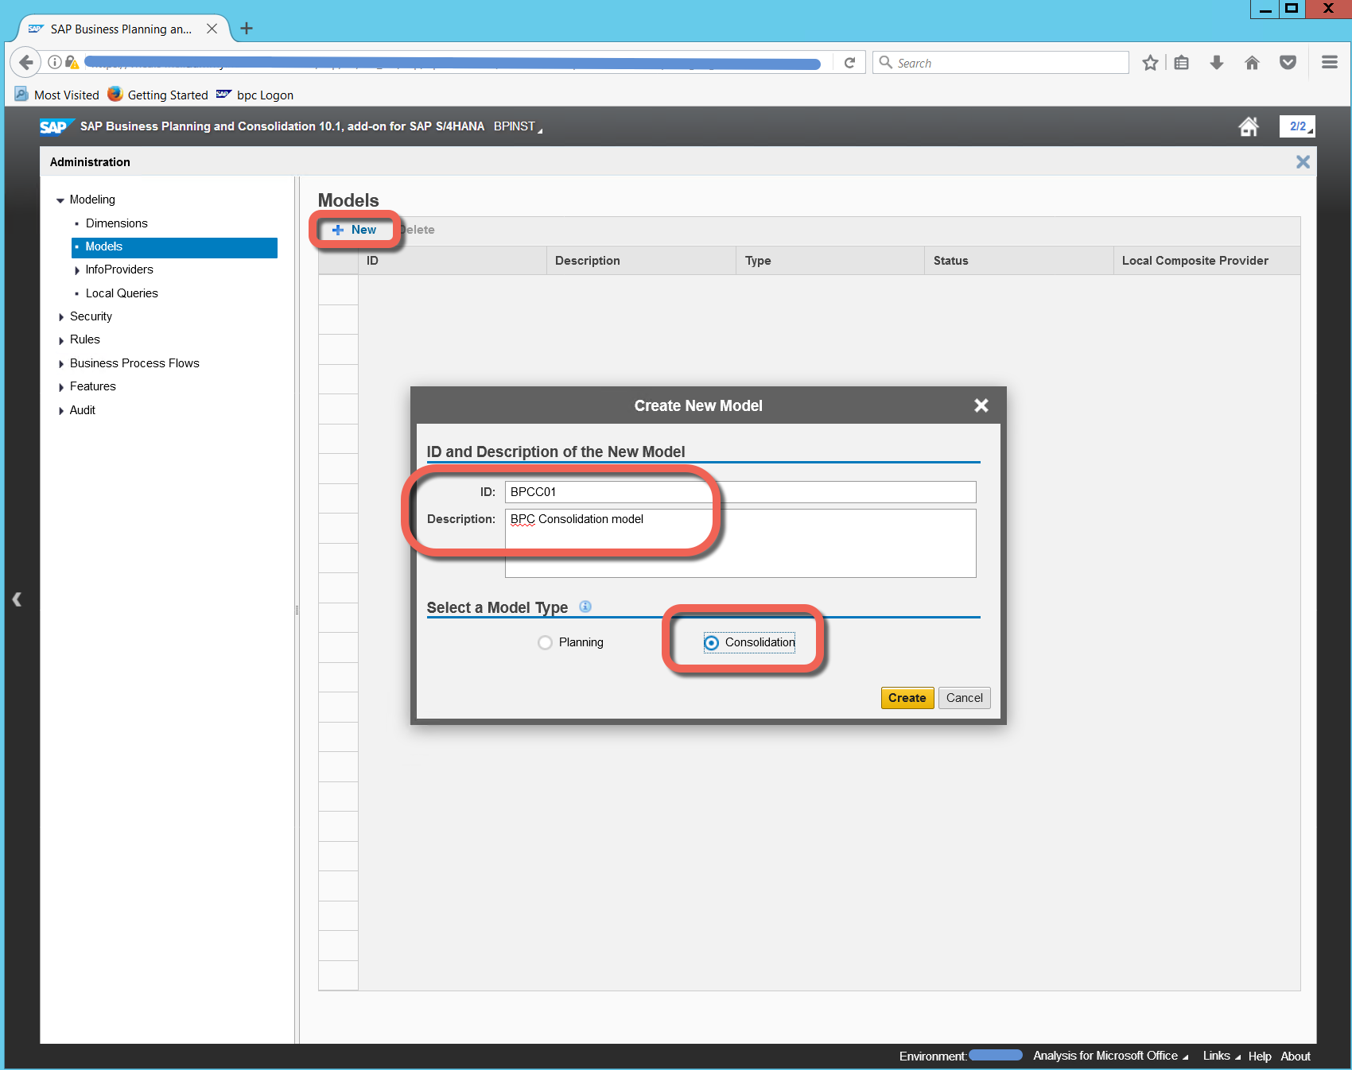The image size is (1352, 1070).
Task: Click the info icon beside Select a Model Type
Action: 585,607
